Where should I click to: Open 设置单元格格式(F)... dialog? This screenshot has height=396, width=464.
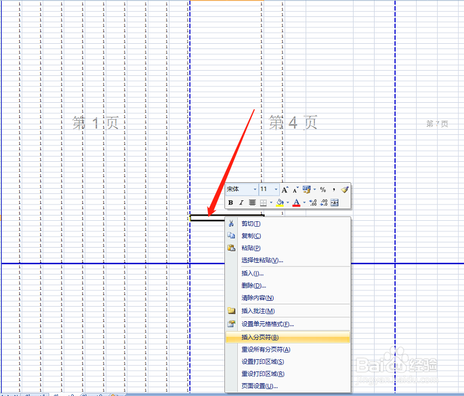click(288, 324)
